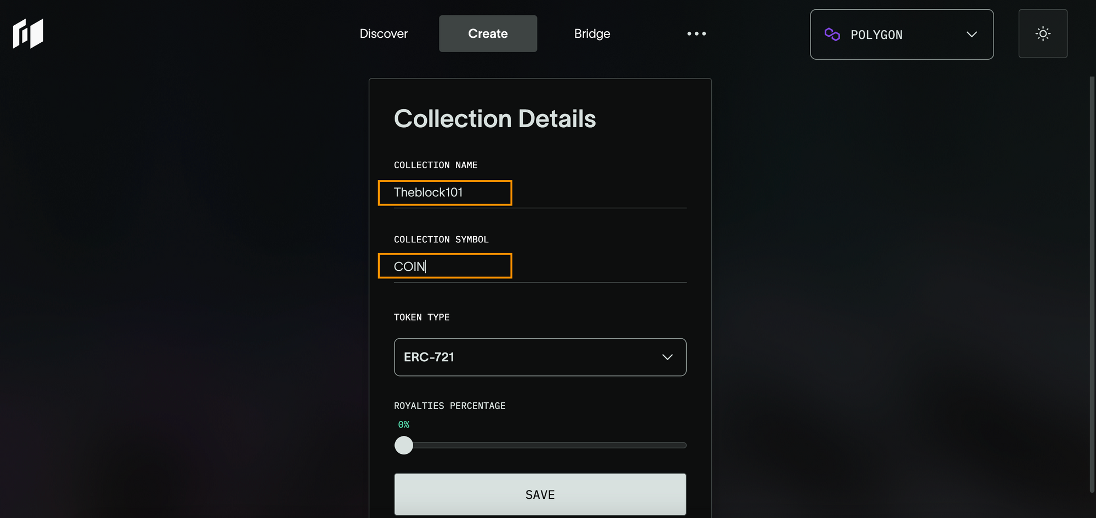
Task: Toggle the light theme sun icon
Action: click(1043, 33)
